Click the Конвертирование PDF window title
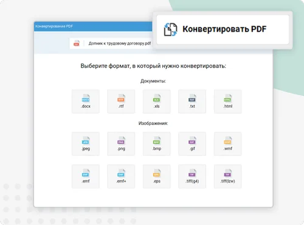This screenshot has height=225, width=304. tap(54, 26)
